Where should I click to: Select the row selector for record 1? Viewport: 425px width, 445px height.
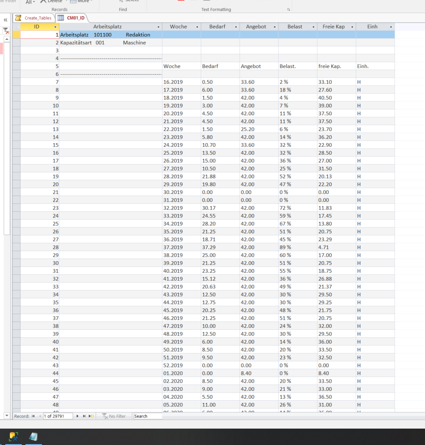(x=16, y=34)
